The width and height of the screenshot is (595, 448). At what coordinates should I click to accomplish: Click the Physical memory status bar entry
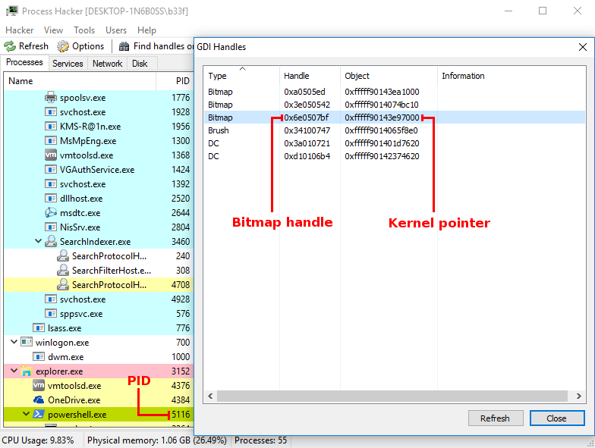pyautogui.click(x=156, y=440)
